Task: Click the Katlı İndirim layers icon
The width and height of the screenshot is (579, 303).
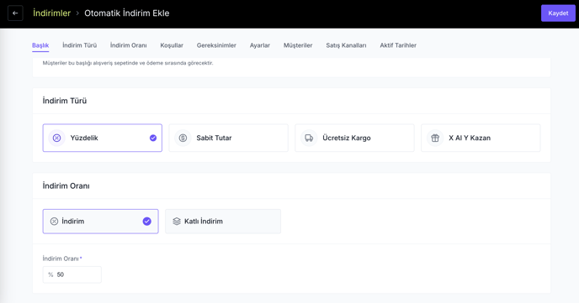Action: [x=177, y=222]
